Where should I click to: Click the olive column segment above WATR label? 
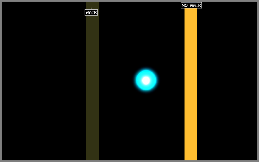pos(92,5)
